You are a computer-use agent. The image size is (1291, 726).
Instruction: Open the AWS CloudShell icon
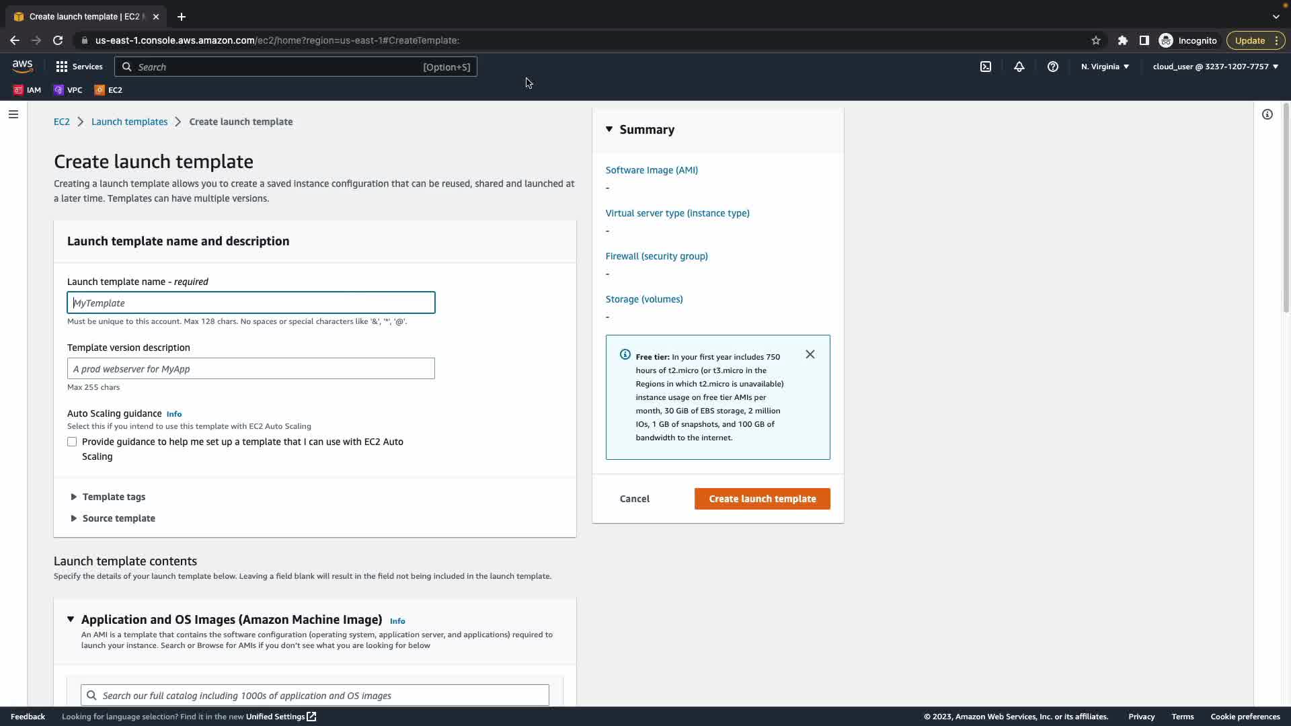(986, 67)
